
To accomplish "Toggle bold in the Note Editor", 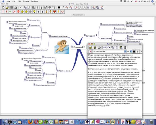I will pyautogui.click(x=138, y=51).
